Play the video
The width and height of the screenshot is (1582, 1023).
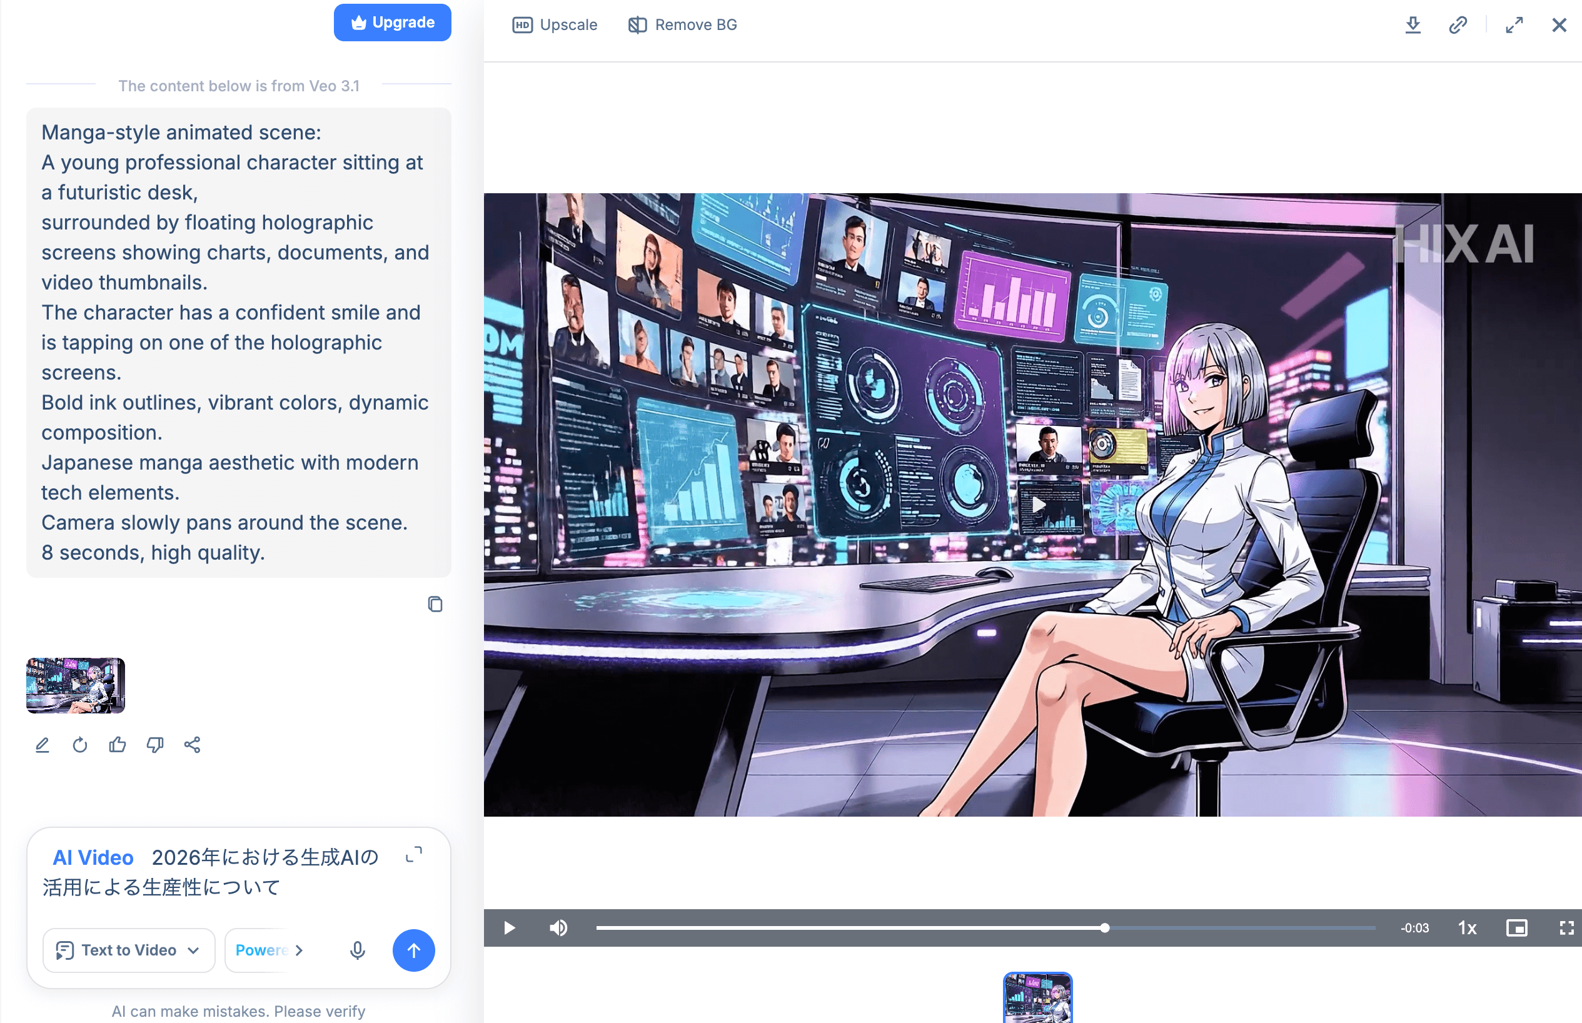(x=510, y=928)
